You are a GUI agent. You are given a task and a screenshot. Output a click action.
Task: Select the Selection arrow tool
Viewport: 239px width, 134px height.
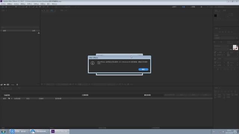pyautogui.click(x=3, y=7)
